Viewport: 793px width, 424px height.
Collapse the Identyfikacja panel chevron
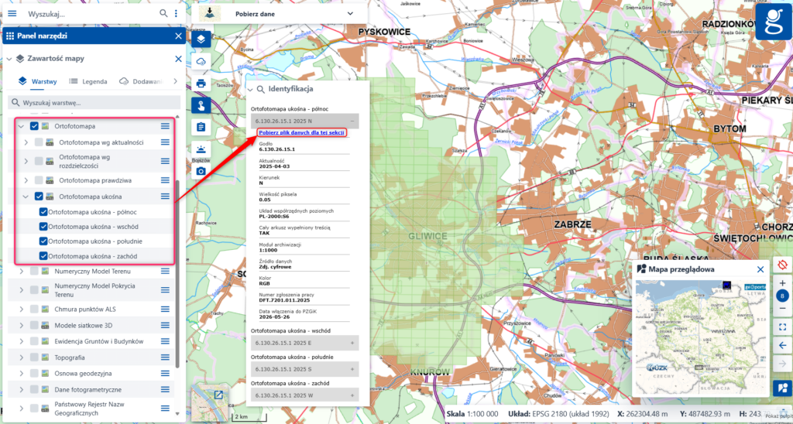click(x=250, y=90)
